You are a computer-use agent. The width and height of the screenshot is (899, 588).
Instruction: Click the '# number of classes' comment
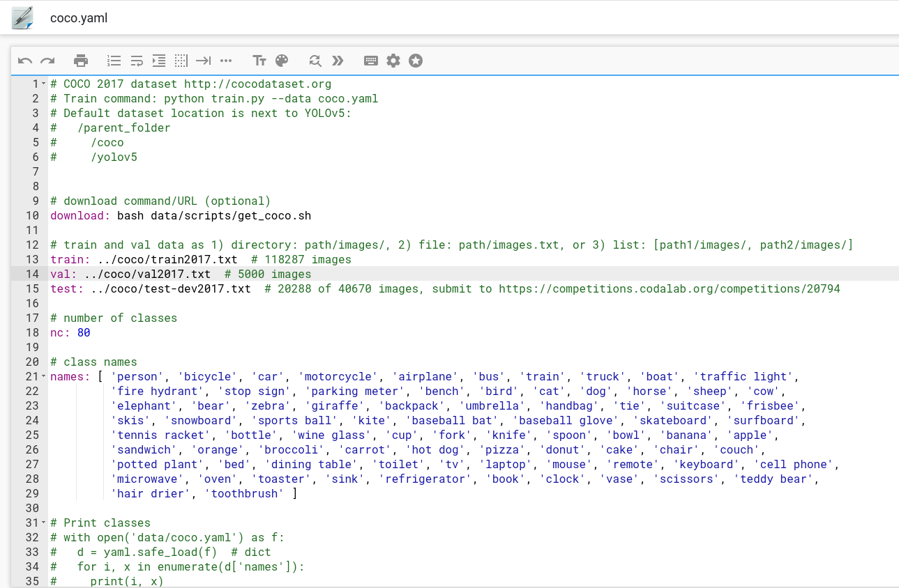(114, 318)
